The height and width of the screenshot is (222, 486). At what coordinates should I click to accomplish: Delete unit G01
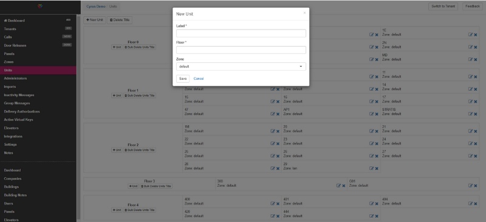point(476,186)
